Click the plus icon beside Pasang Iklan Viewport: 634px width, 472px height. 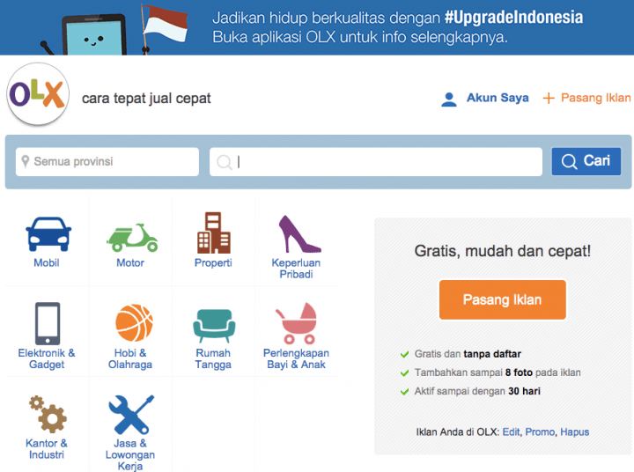549,98
